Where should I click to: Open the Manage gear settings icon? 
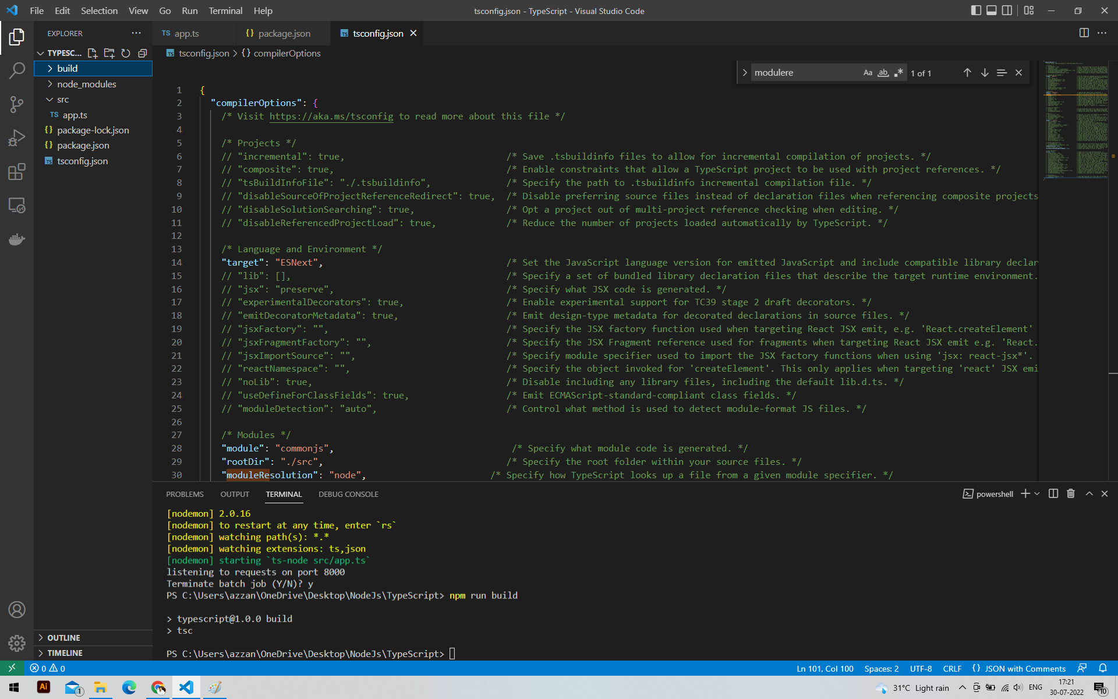(x=17, y=643)
